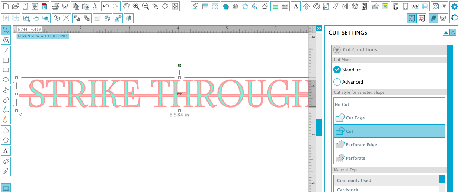Collapse the Cut Conditions section

337,50
